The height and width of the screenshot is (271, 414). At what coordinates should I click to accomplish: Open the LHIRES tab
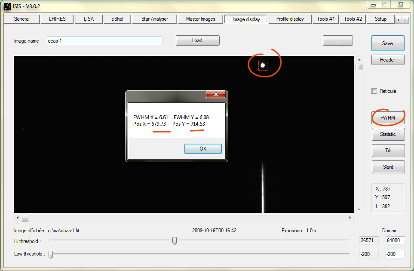(58, 19)
